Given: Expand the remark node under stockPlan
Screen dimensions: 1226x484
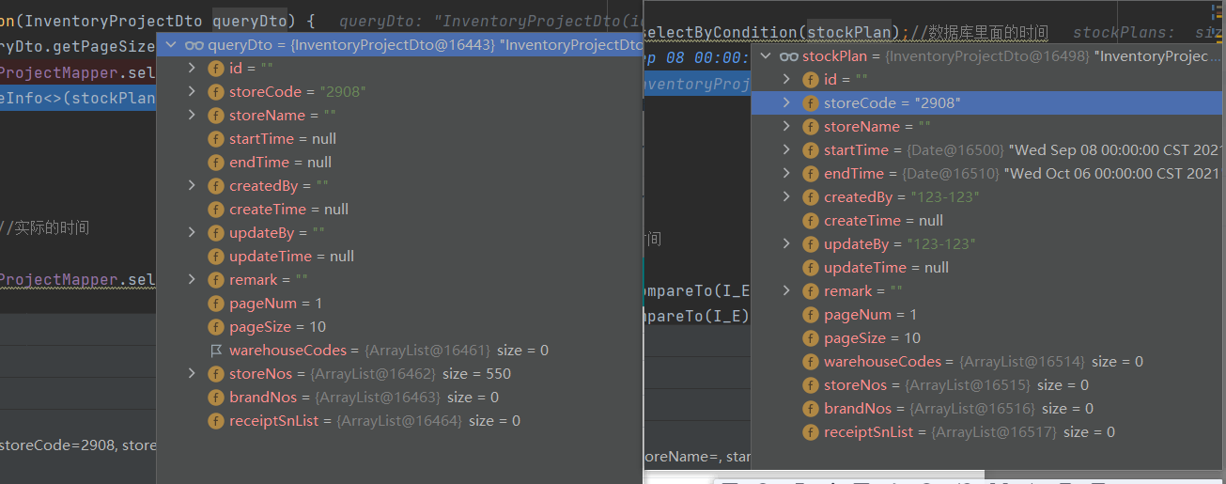Looking at the screenshot, I should pyautogui.click(x=787, y=291).
